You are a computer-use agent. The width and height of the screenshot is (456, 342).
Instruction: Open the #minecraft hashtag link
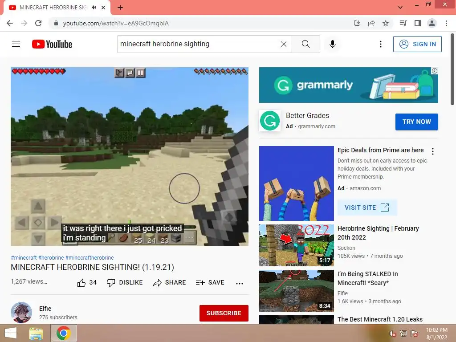(24, 258)
